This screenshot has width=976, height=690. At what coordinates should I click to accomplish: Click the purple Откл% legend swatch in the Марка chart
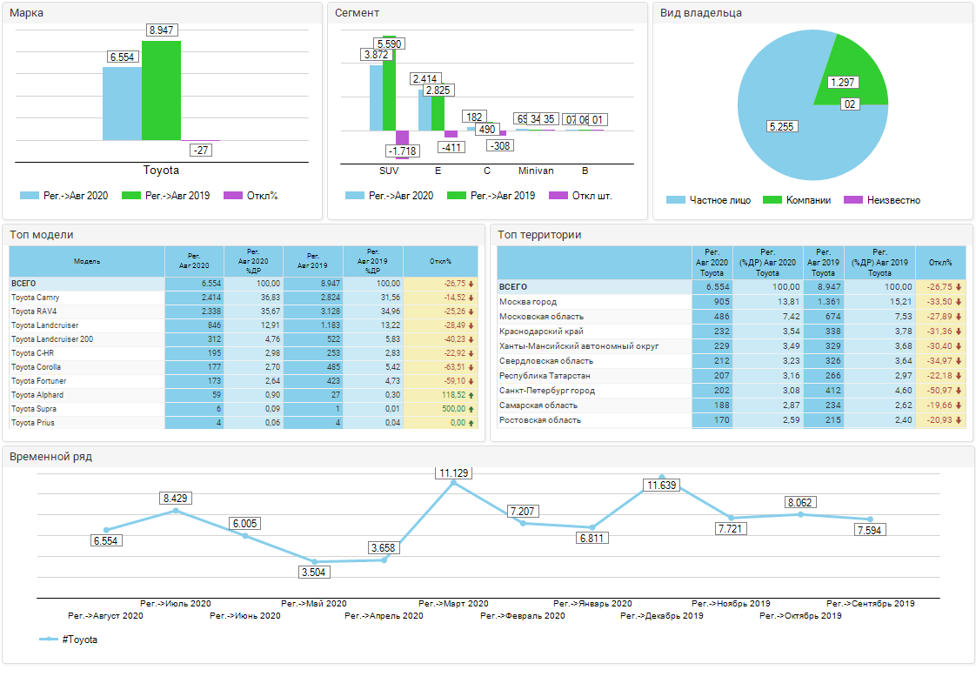pyautogui.click(x=233, y=196)
